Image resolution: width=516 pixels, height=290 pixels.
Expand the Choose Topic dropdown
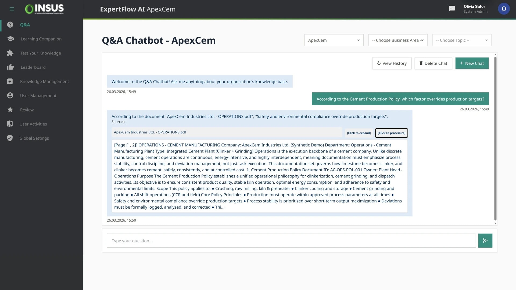462,40
